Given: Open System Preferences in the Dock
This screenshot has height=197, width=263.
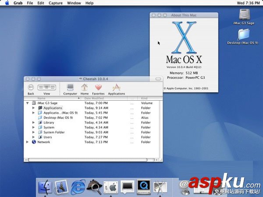Looking at the screenshot, I should tap(111, 187).
